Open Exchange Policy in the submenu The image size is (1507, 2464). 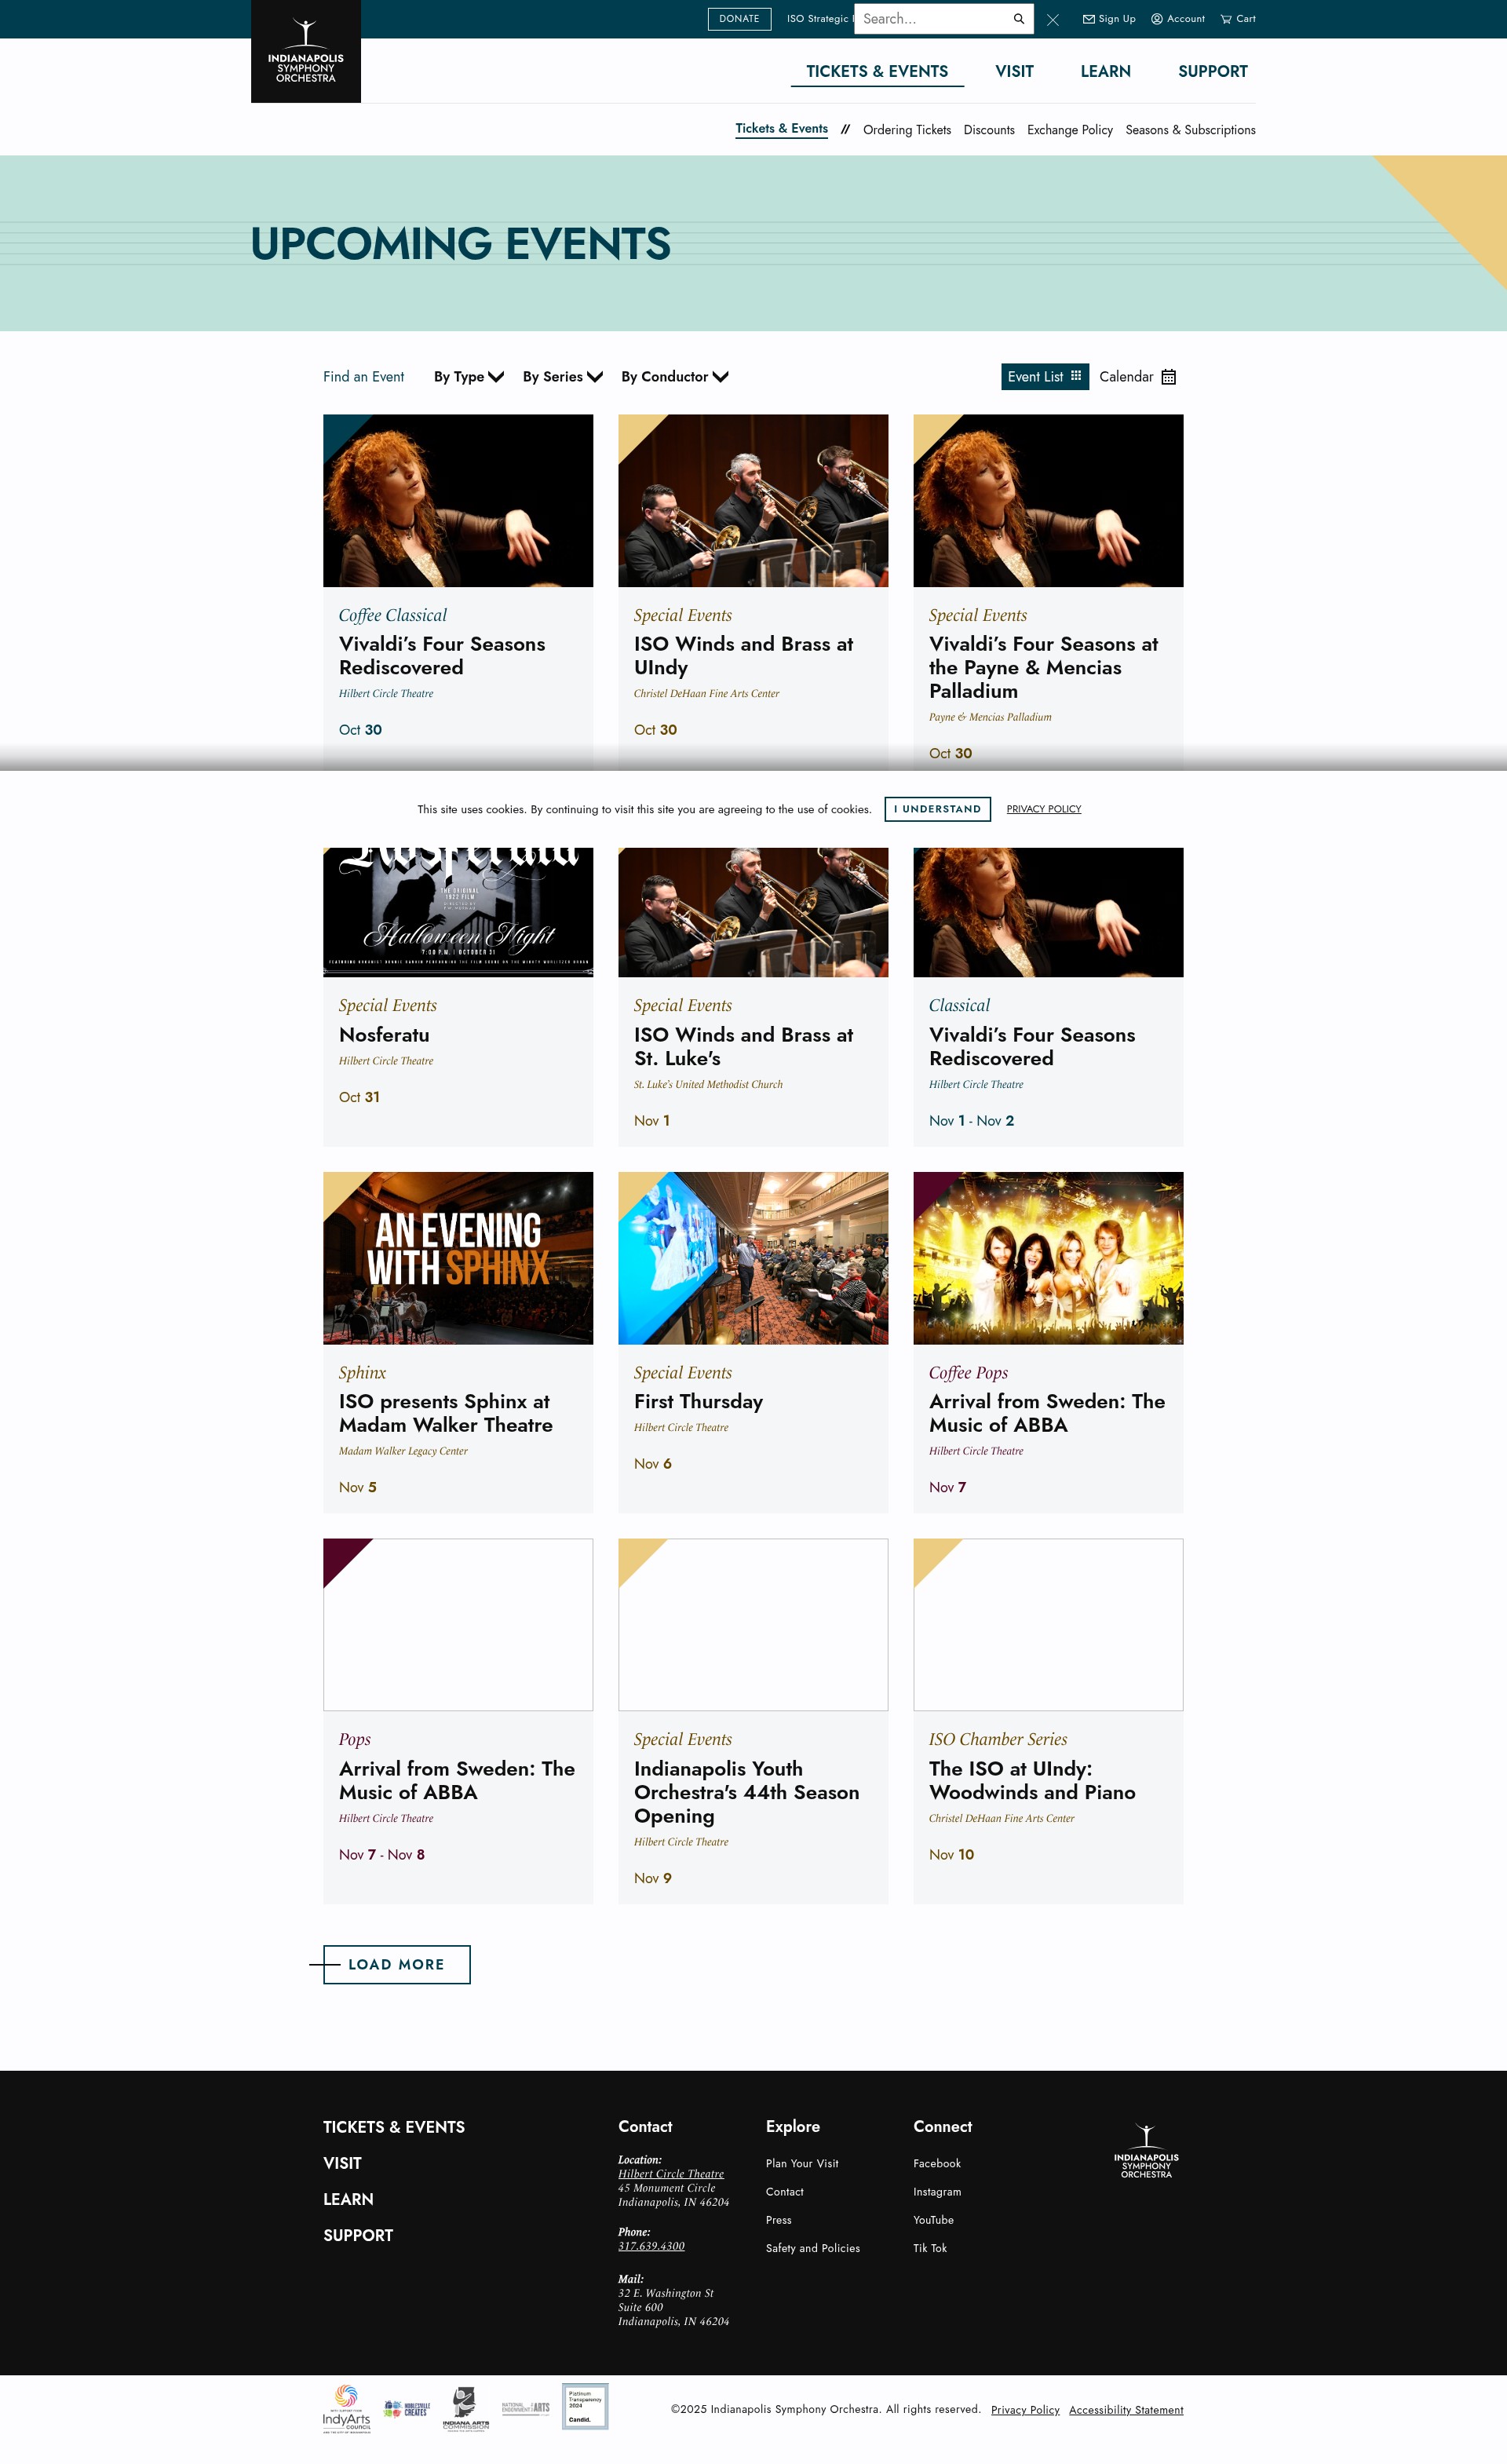pos(1070,130)
